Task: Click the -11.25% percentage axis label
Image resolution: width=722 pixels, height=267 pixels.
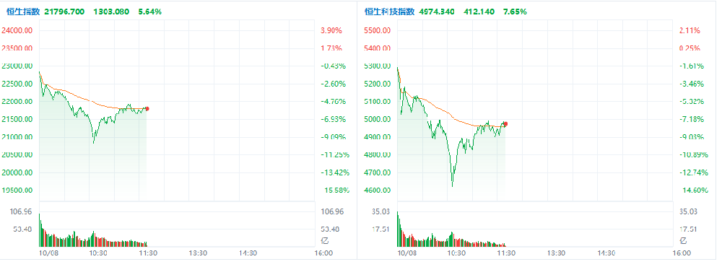Action: 334,154
